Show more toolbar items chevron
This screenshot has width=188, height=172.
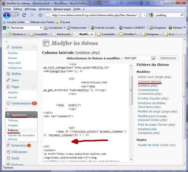tap(184, 27)
